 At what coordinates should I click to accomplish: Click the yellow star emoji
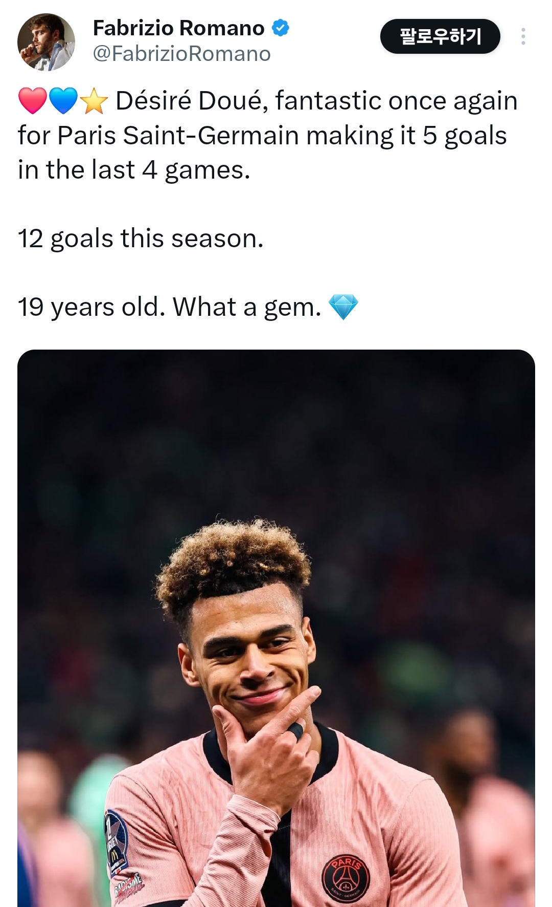click(94, 100)
